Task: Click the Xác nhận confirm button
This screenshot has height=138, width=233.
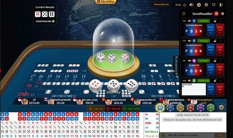Action: (x=131, y=109)
